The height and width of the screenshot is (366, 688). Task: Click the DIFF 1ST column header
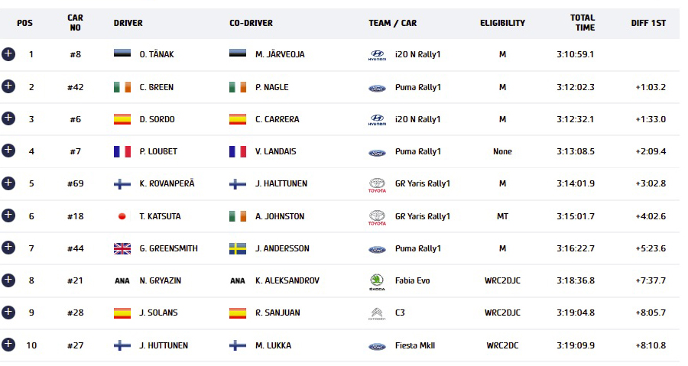click(648, 23)
